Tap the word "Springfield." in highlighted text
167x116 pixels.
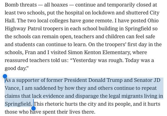click(x=18, y=104)
